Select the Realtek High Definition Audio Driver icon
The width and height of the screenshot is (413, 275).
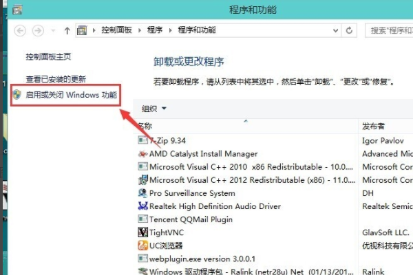pyautogui.click(x=142, y=206)
